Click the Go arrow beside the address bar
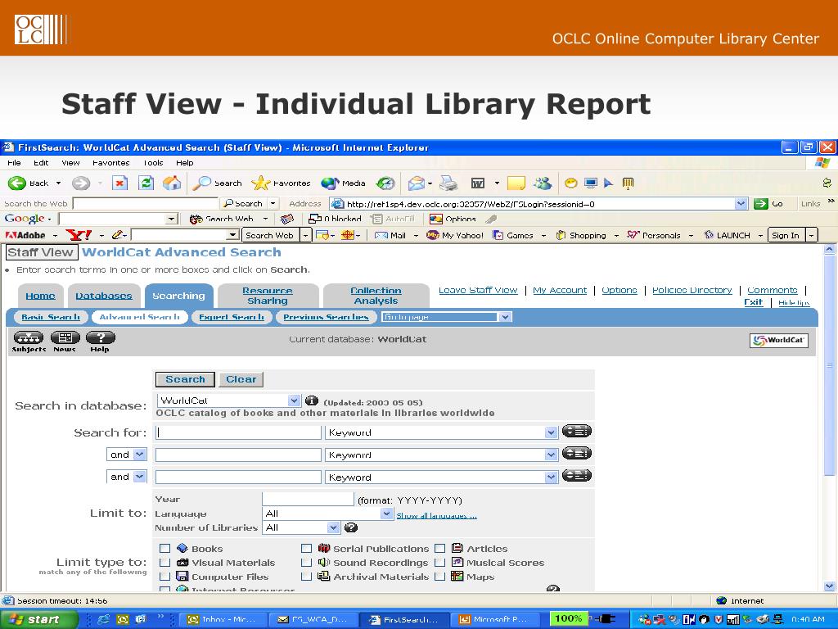838x629 pixels. 760,204
